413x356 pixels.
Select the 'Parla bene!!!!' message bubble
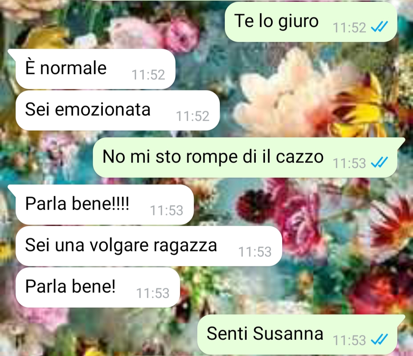[x=104, y=205]
